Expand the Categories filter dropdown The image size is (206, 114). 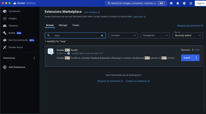[x=155, y=35]
